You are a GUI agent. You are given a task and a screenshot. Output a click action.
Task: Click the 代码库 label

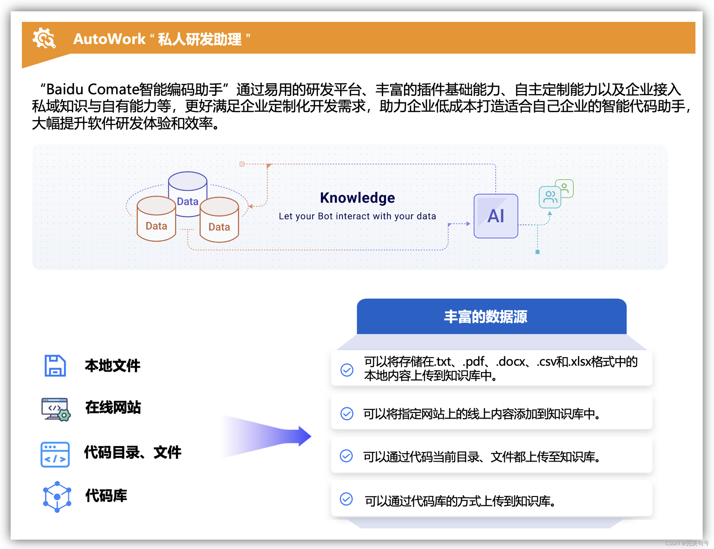(x=106, y=496)
